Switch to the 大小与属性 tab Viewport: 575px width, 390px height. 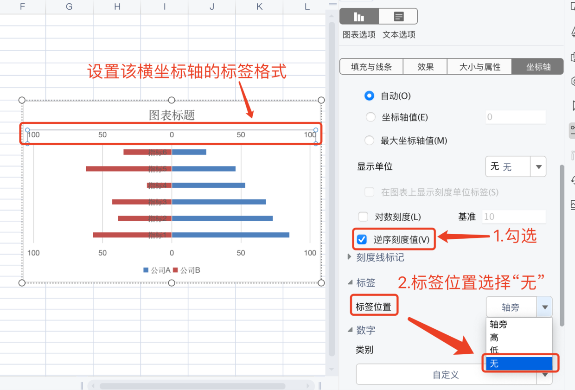(x=479, y=67)
